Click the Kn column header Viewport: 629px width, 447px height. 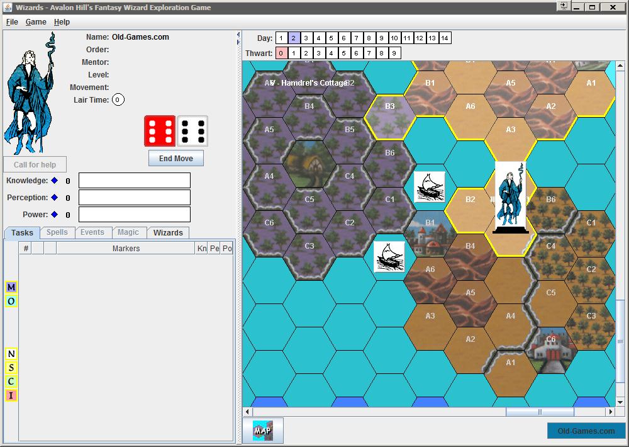coord(202,249)
